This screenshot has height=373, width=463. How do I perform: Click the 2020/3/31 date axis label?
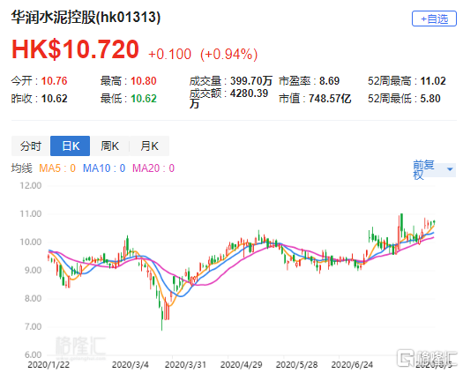pyautogui.click(x=185, y=365)
